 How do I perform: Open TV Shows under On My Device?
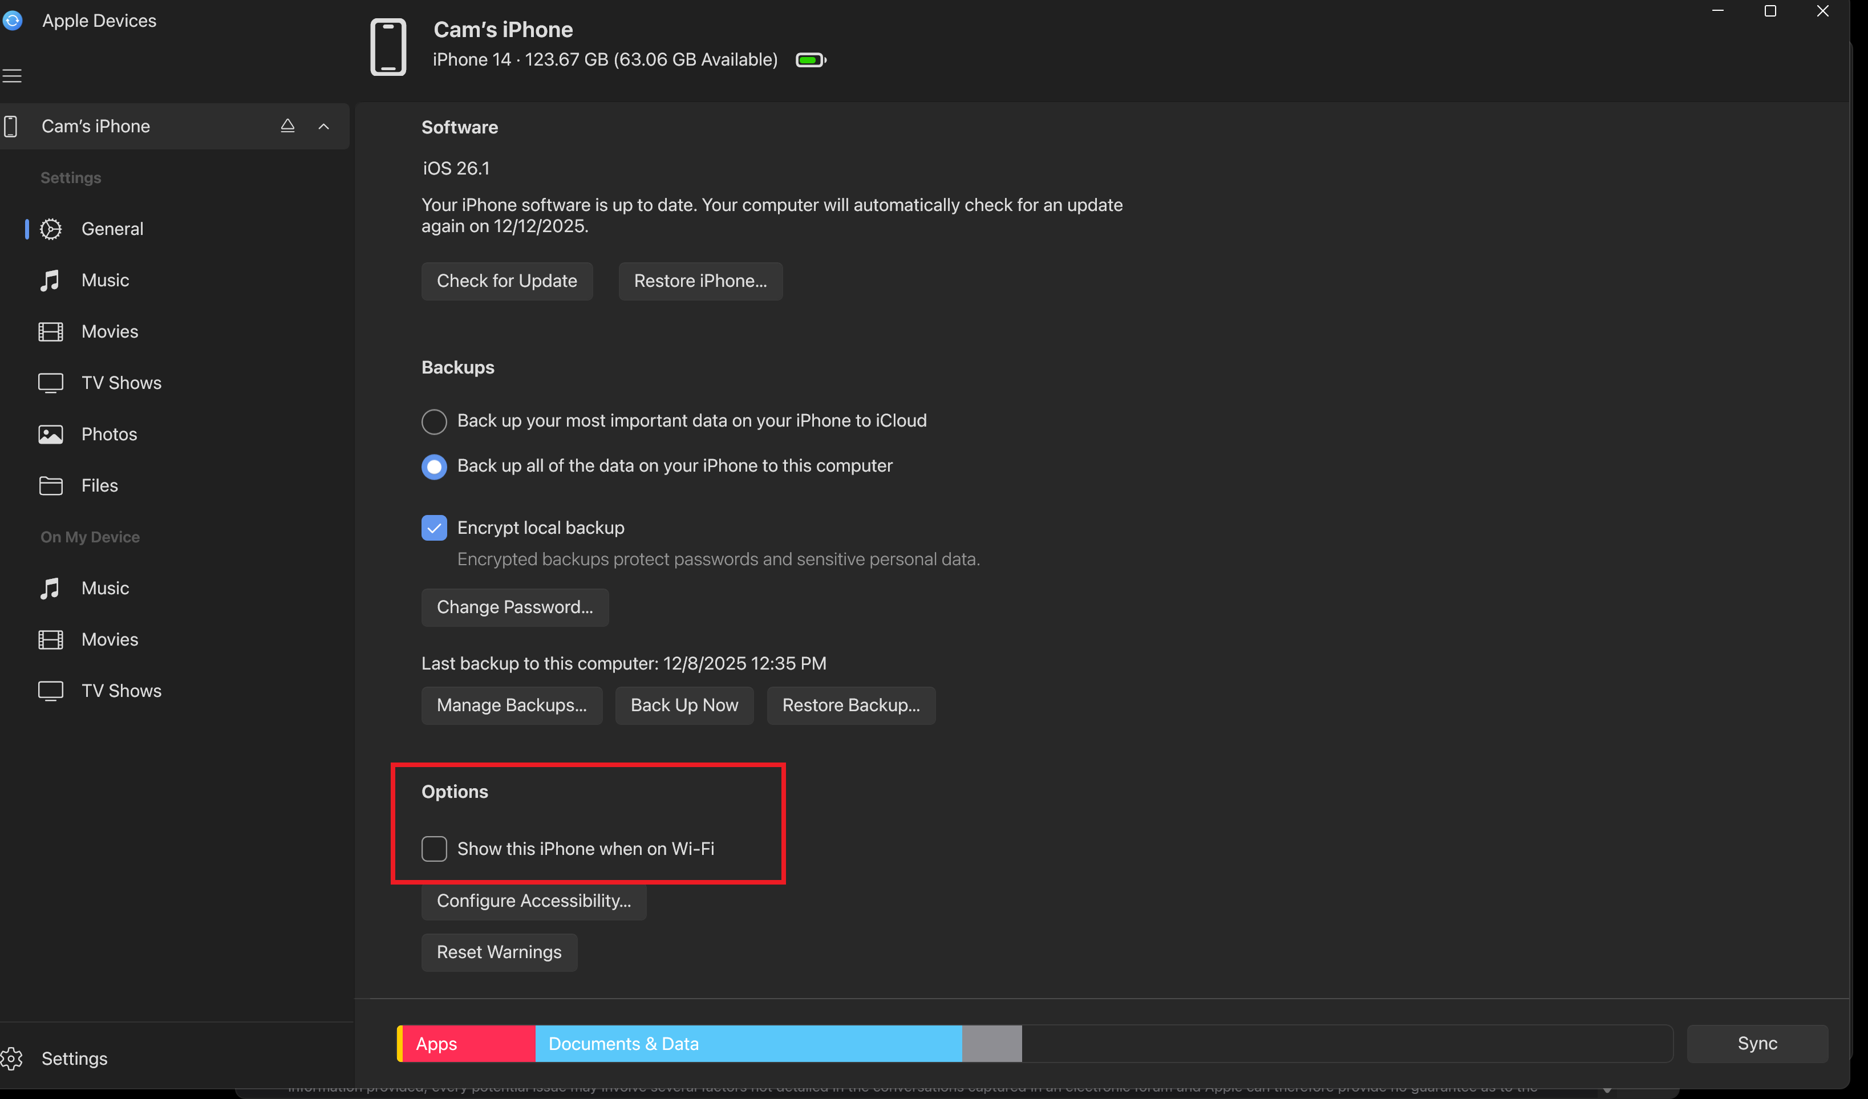[121, 691]
